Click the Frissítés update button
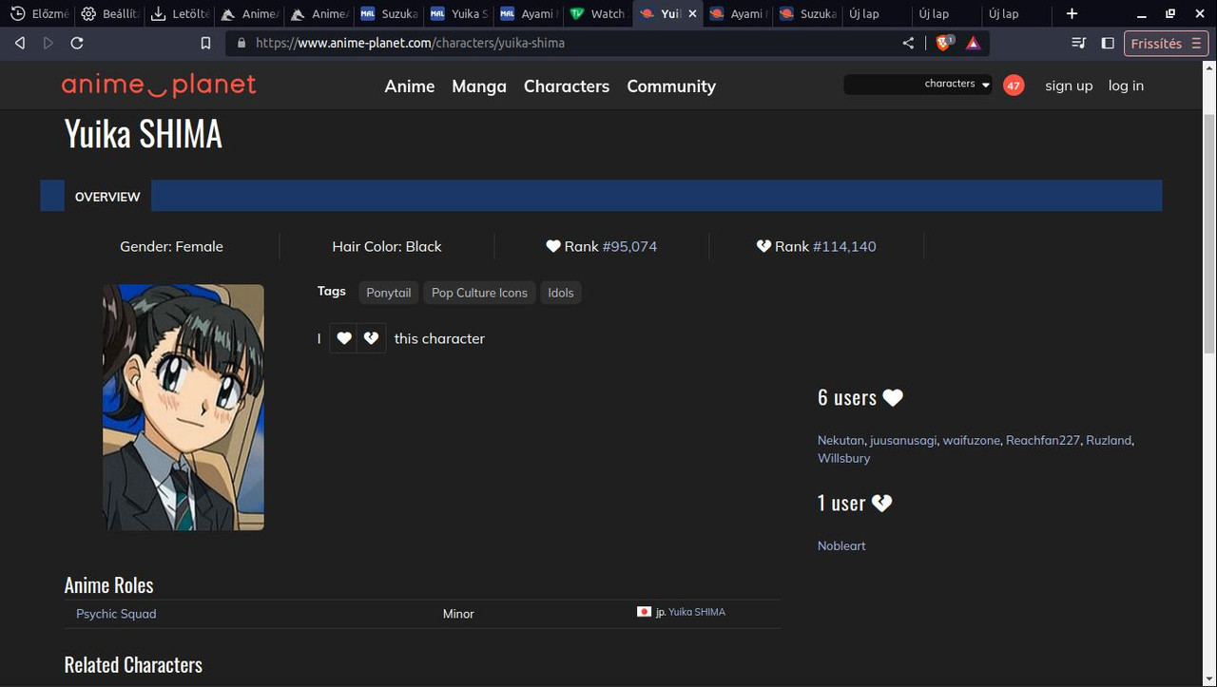 point(1166,43)
